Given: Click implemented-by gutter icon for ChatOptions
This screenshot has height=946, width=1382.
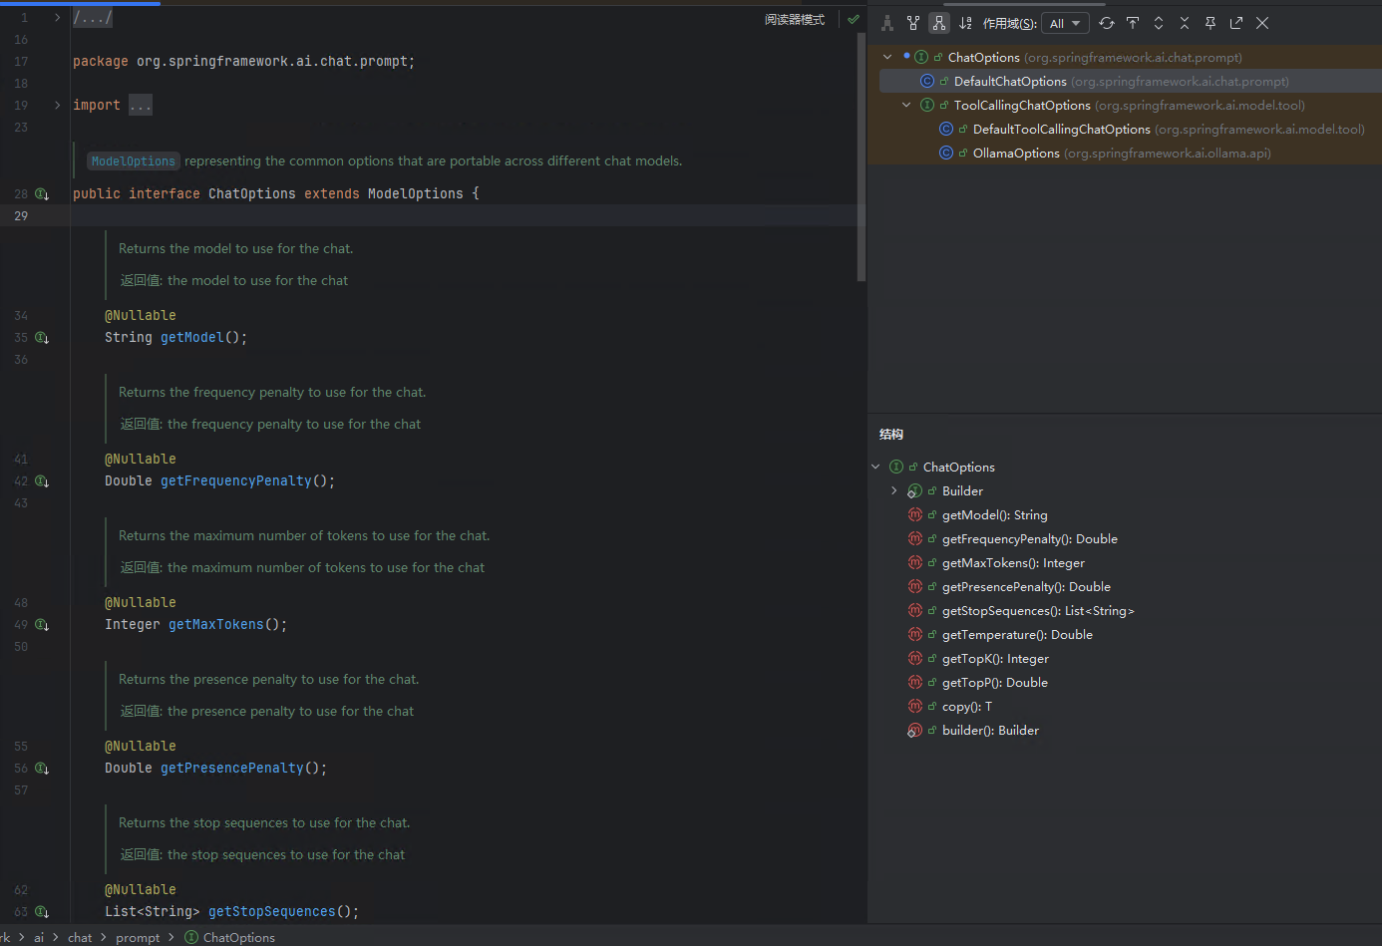Looking at the screenshot, I should click(x=42, y=194).
